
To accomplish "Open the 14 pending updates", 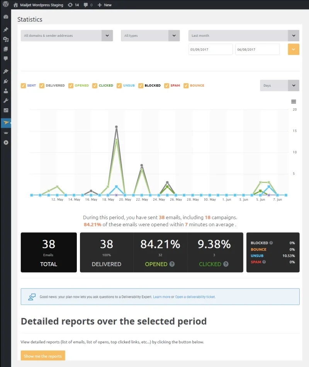I will (73, 5).
